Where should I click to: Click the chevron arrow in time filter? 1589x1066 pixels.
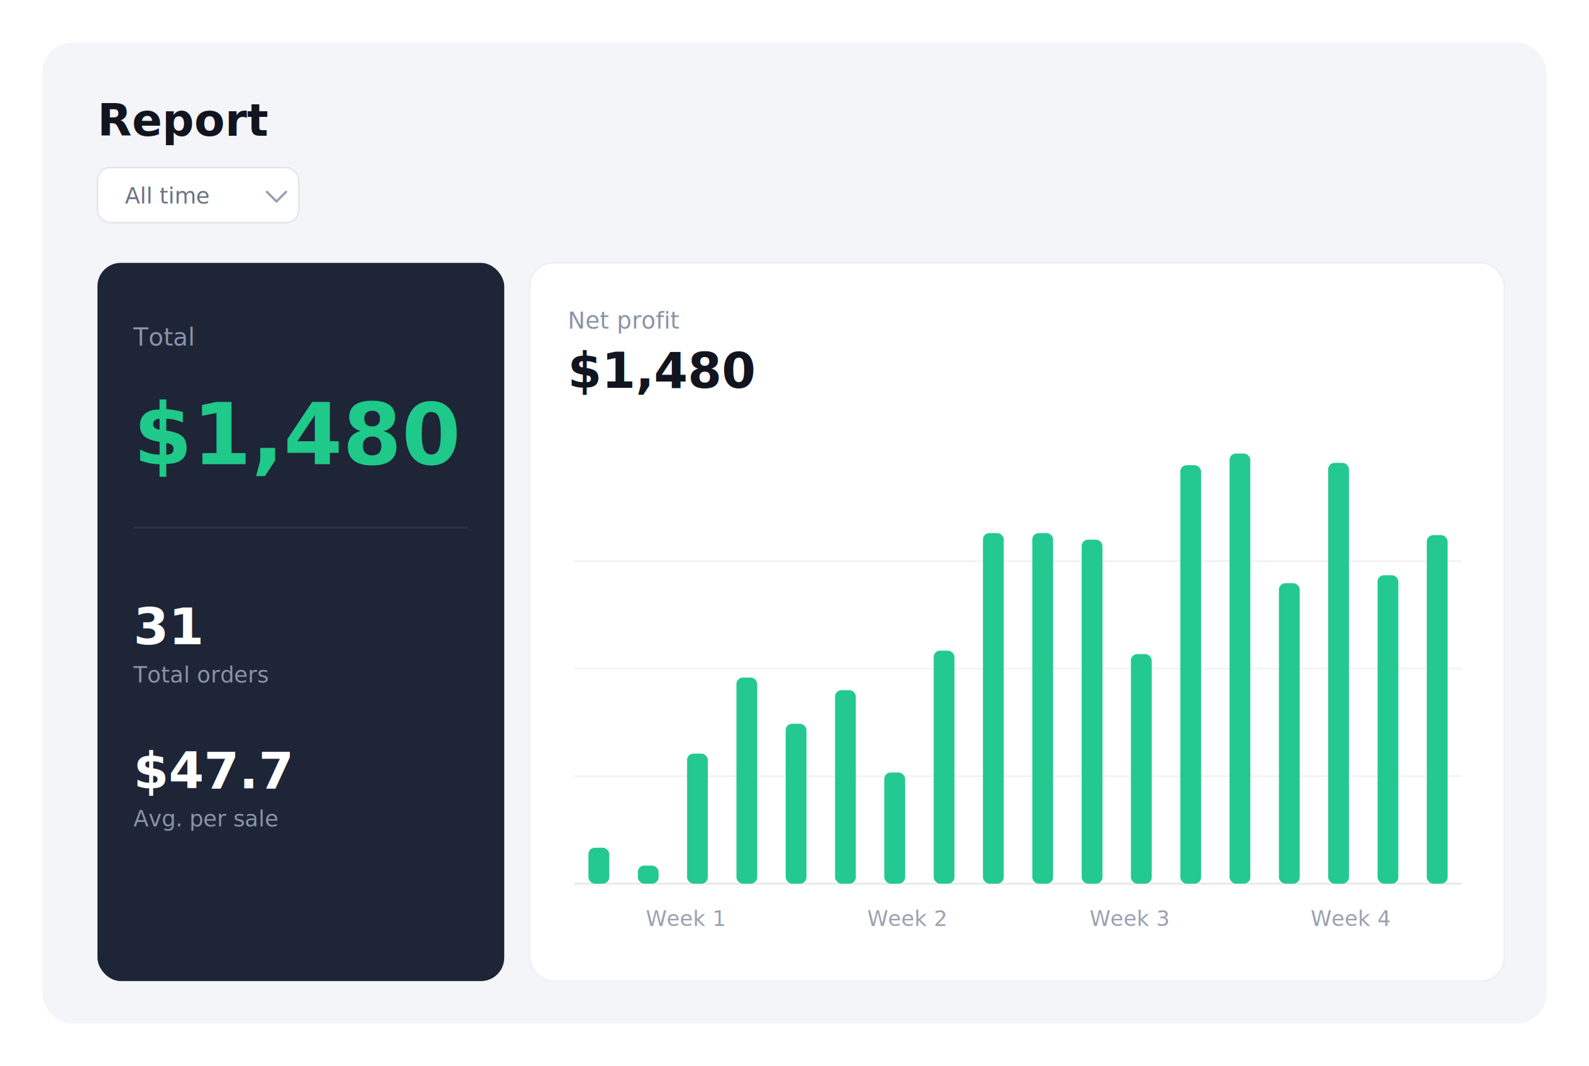tap(276, 197)
